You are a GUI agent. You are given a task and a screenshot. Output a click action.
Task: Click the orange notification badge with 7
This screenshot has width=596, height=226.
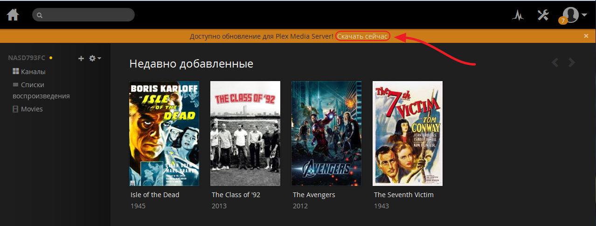(563, 21)
